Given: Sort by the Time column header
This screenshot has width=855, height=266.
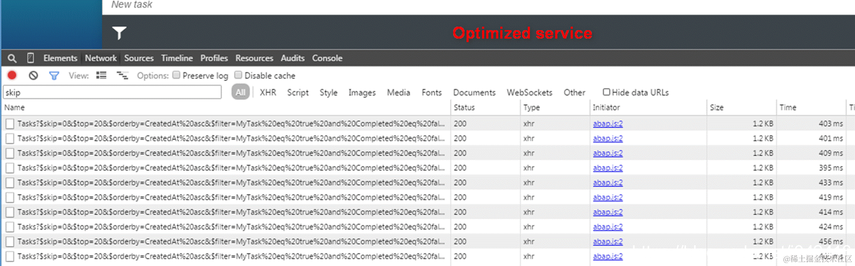Looking at the screenshot, I should pyautogui.click(x=811, y=107).
